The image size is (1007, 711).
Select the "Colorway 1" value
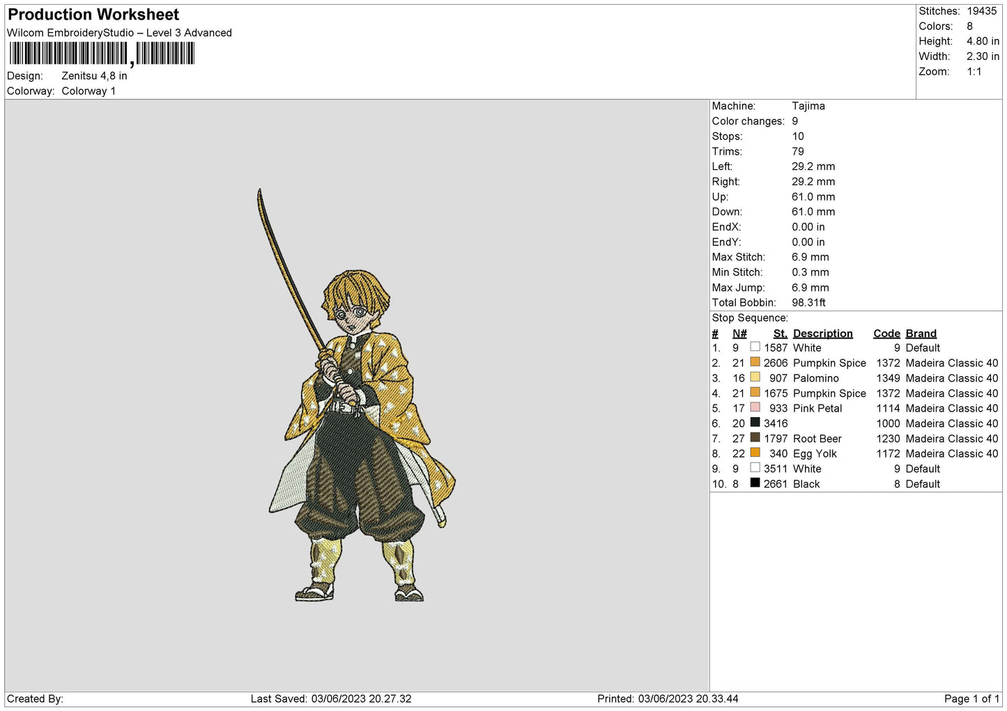[x=89, y=91]
